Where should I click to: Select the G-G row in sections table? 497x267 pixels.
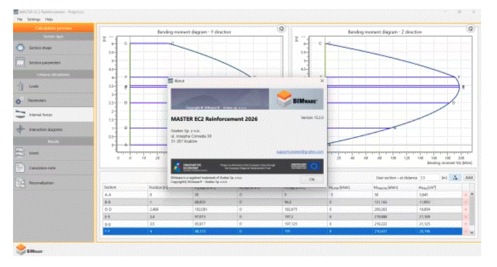282,224
